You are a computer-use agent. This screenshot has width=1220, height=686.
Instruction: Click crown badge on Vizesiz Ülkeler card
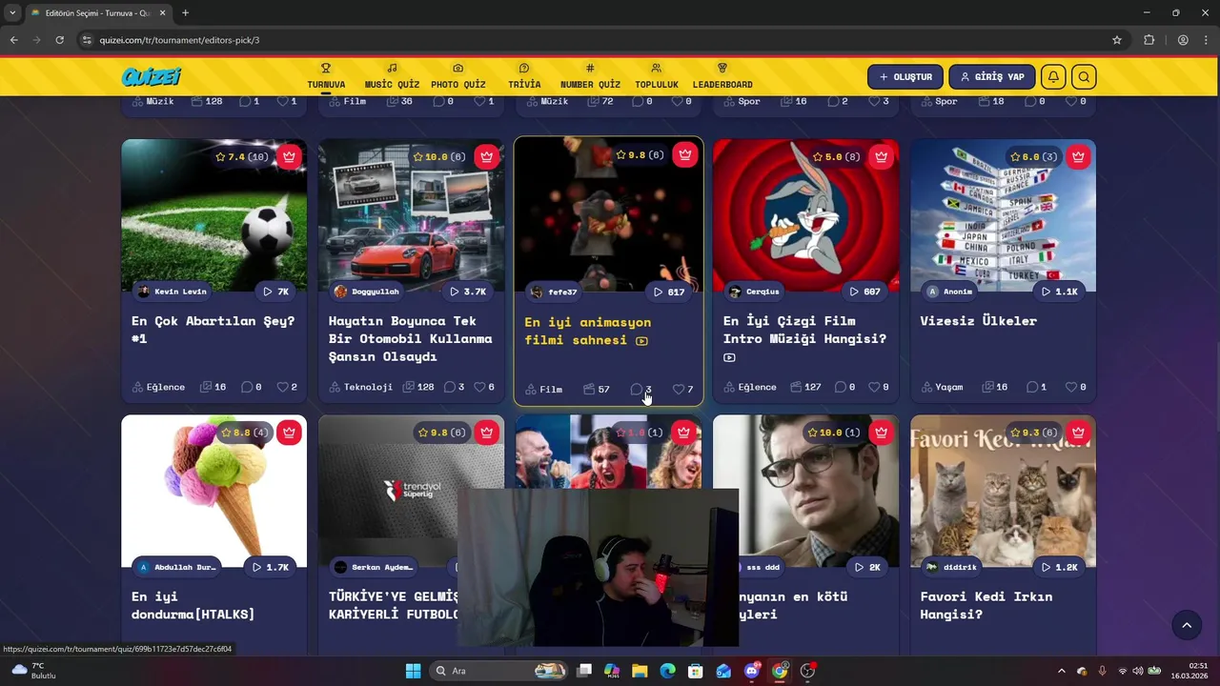pos(1078,156)
